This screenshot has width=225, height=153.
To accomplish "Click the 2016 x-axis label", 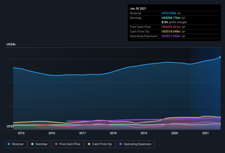I will click(x=52, y=133).
